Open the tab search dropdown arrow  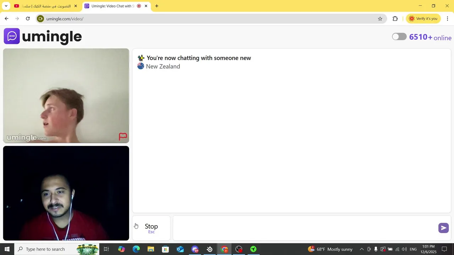(x=6, y=6)
